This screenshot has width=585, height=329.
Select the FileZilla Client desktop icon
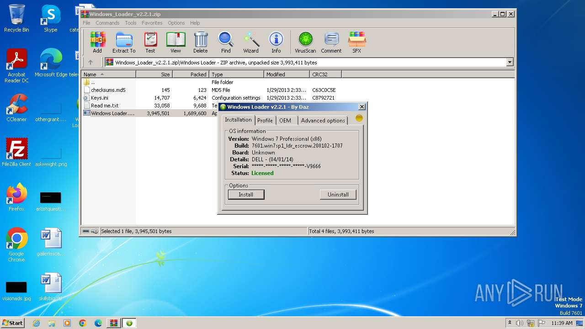pyautogui.click(x=16, y=152)
